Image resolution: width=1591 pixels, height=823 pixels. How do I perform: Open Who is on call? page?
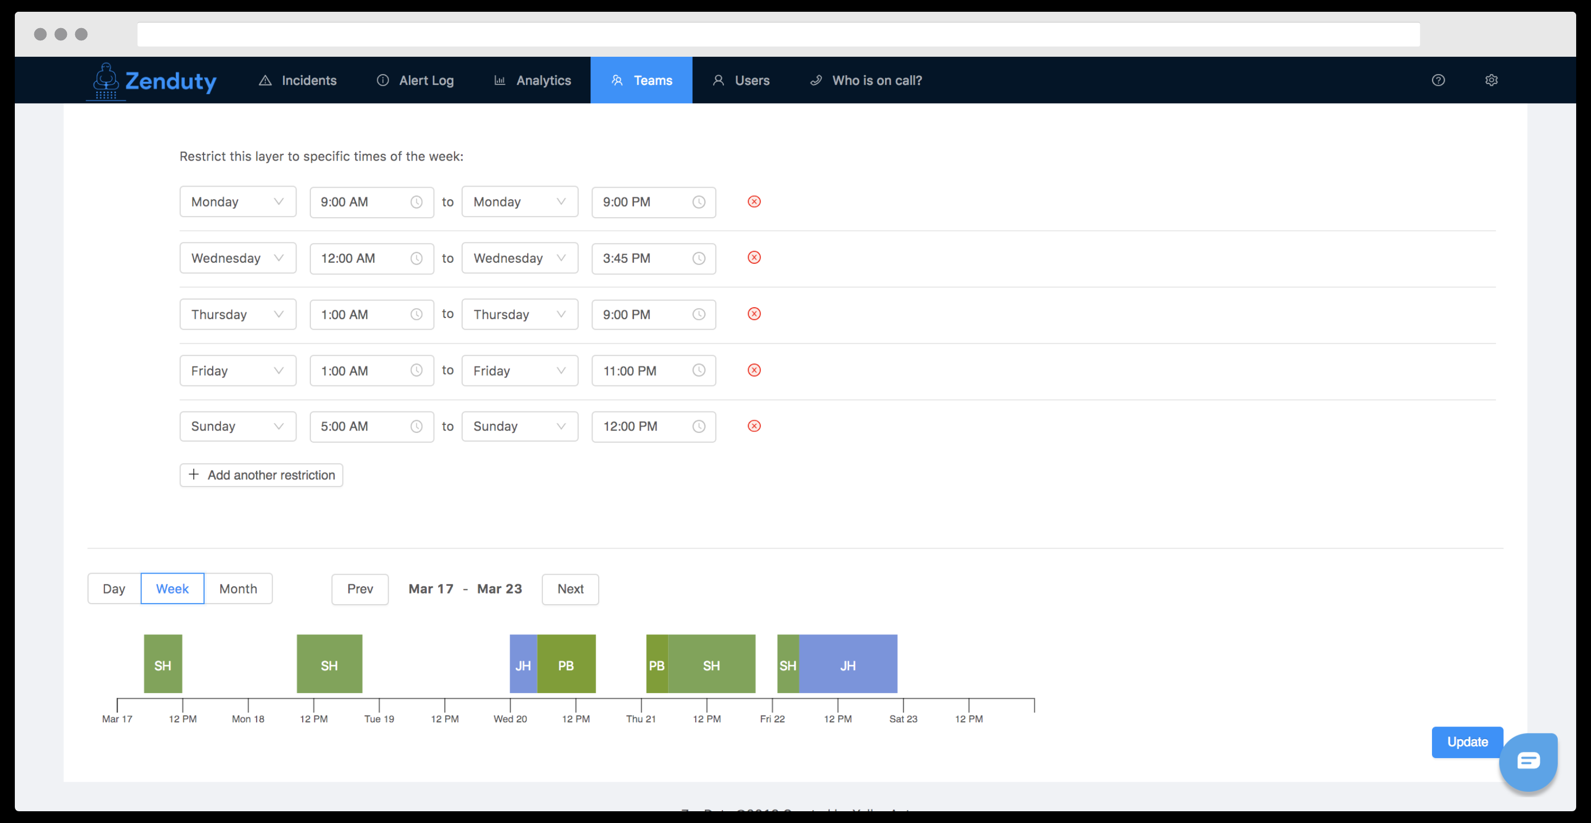(x=866, y=80)
